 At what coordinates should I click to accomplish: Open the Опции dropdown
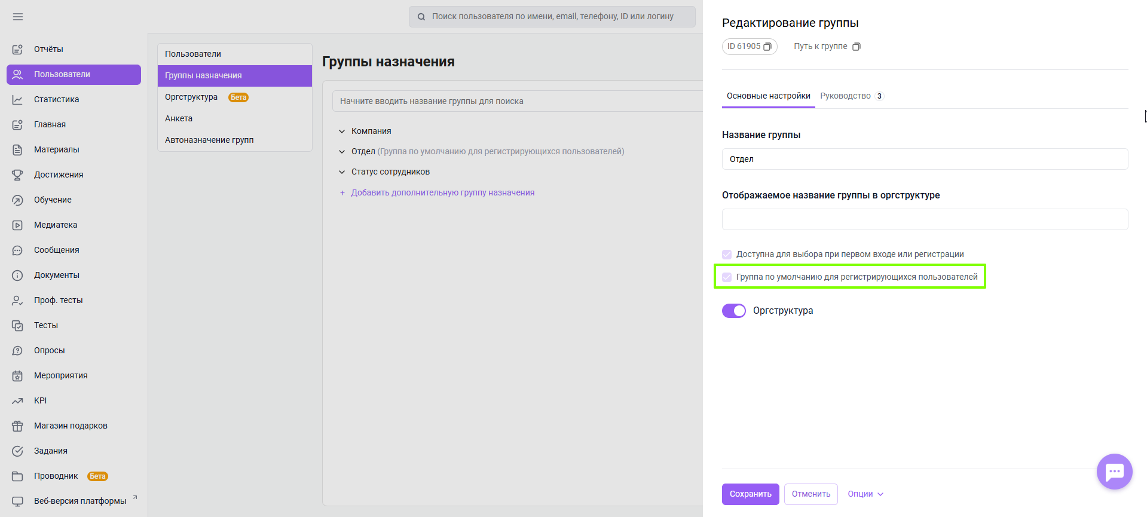click(865, 494)
